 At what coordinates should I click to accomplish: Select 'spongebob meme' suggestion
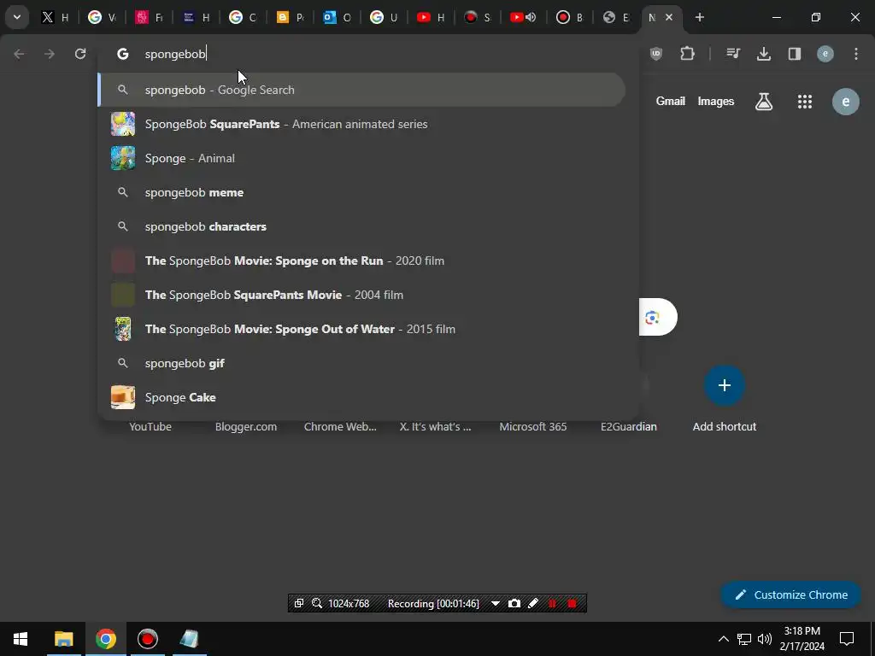pos(361,192)
